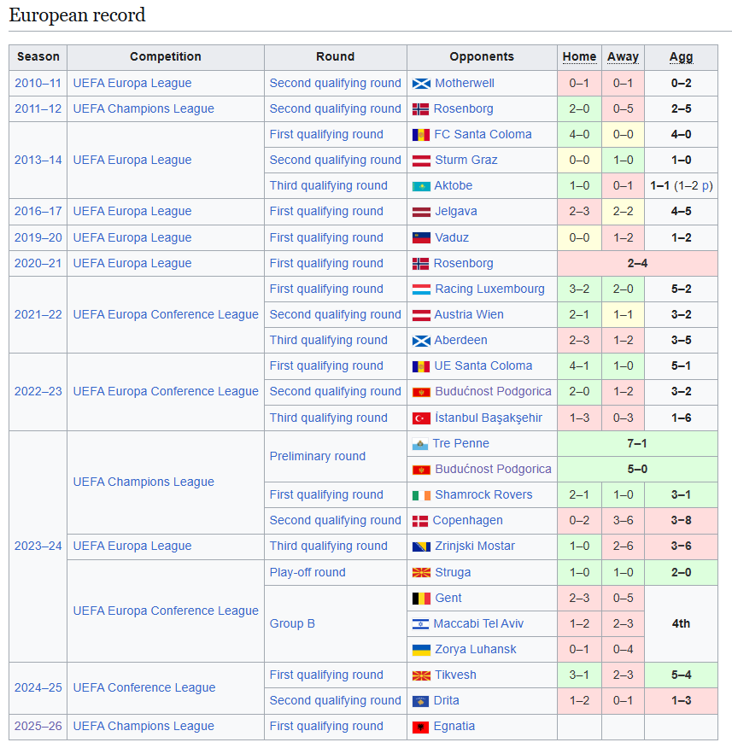Open the Copenhagen club link
This screenshot has width=732, height=754.
point(467,520)
